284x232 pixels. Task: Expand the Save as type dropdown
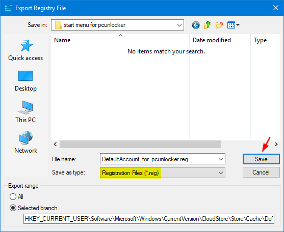point(221,173)
